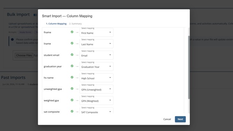Click the info icon in the confirmation notice
This screenshot has height=131, width=233.
tap(12, 39)
